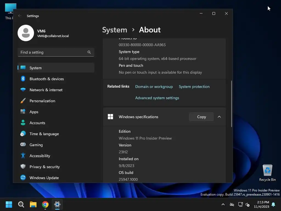This screenshot has height=211, width=281.
Task: Click the Wi-Fi network icon in sidebar
Action: click(x=23, y=90)
